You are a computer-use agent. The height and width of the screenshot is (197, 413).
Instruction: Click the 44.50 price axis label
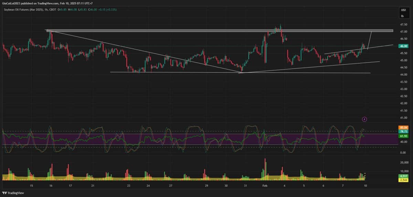point(404,68)
